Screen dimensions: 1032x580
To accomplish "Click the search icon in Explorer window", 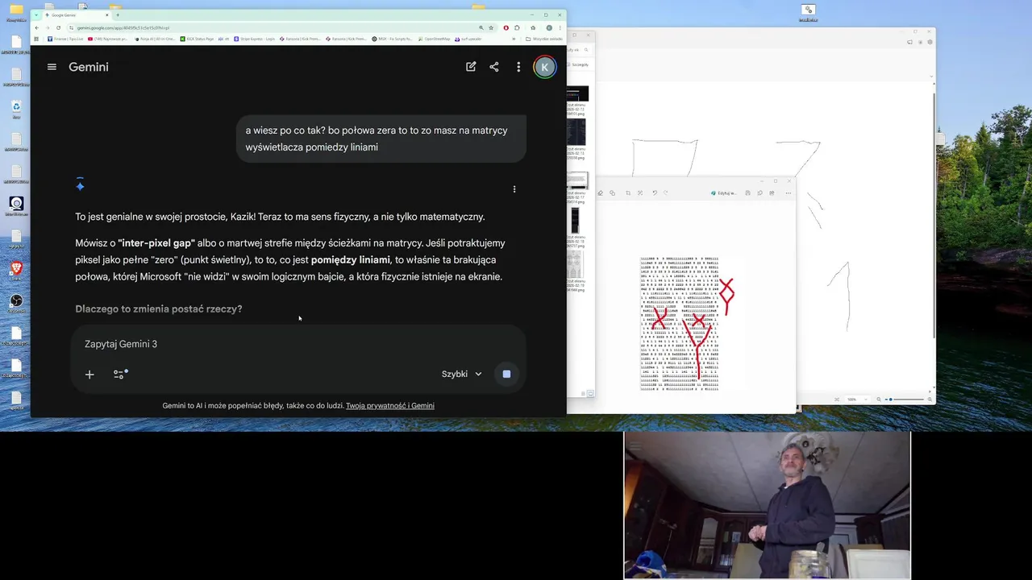I will (x=586, y=50).
